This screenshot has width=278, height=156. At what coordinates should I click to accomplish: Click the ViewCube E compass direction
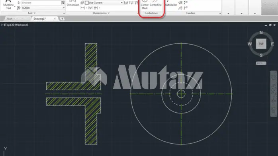coord(272,44)
